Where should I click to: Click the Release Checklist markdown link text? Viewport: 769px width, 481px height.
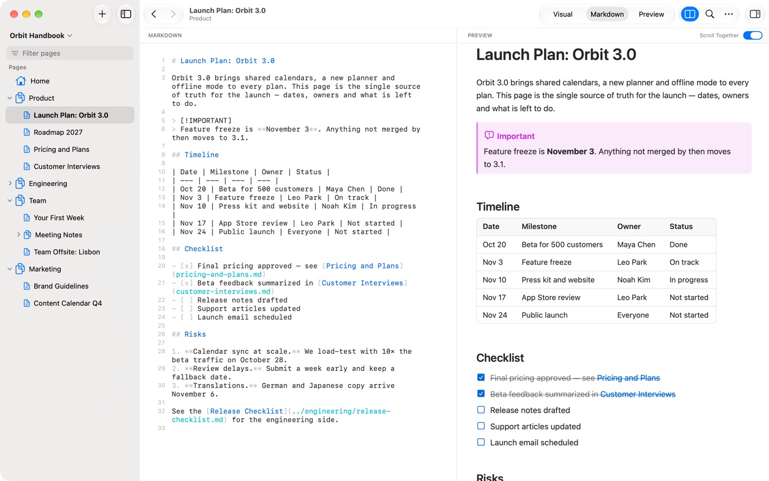(x=247, y=411)
